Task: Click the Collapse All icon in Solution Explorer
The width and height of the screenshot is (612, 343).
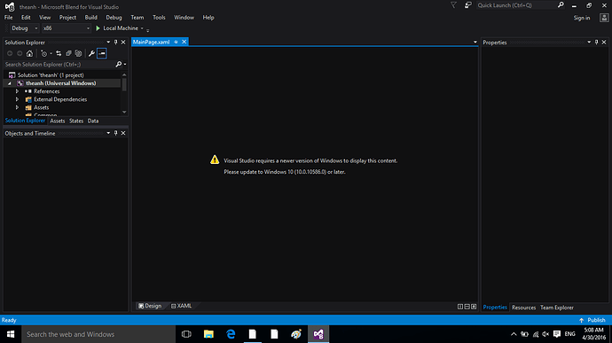Action: point(68,53)
